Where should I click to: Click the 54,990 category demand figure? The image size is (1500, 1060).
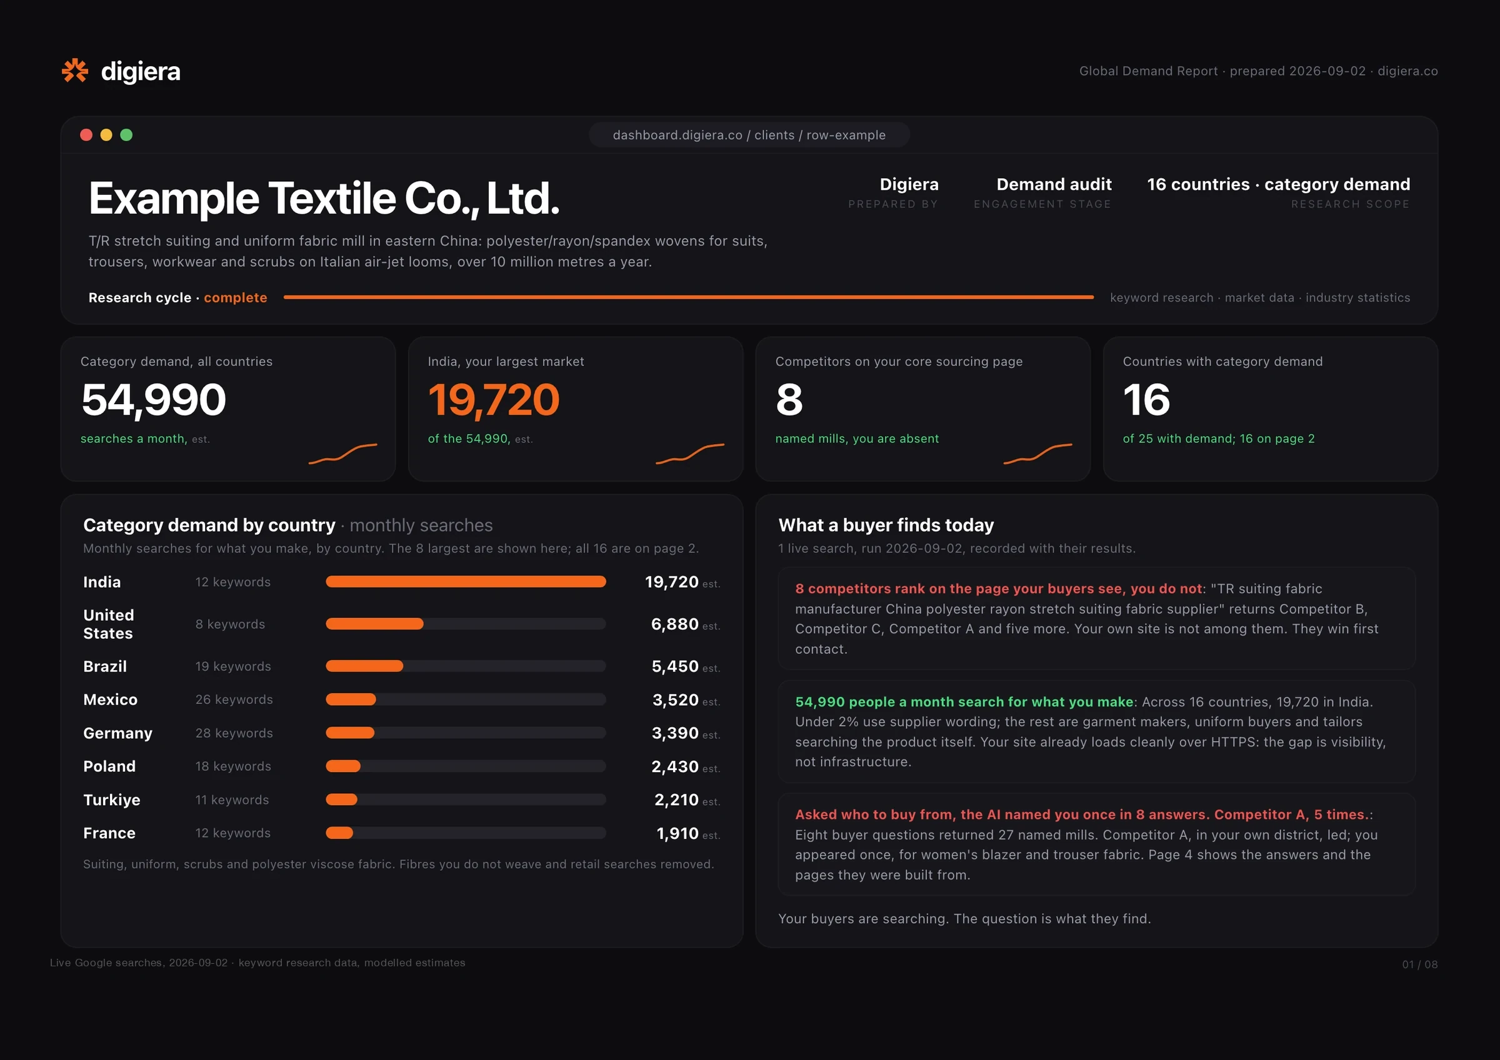coord(154,399)
